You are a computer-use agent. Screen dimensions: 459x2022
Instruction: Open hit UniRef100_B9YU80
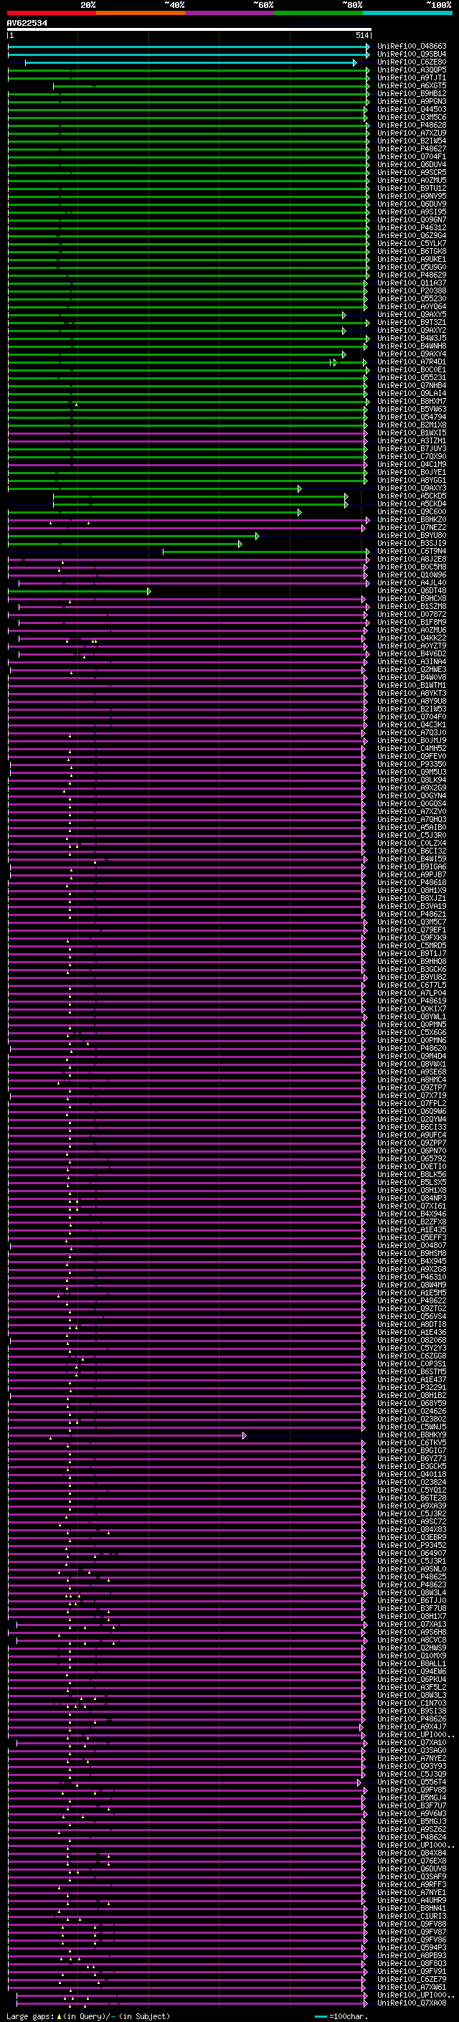click(412, 535)
